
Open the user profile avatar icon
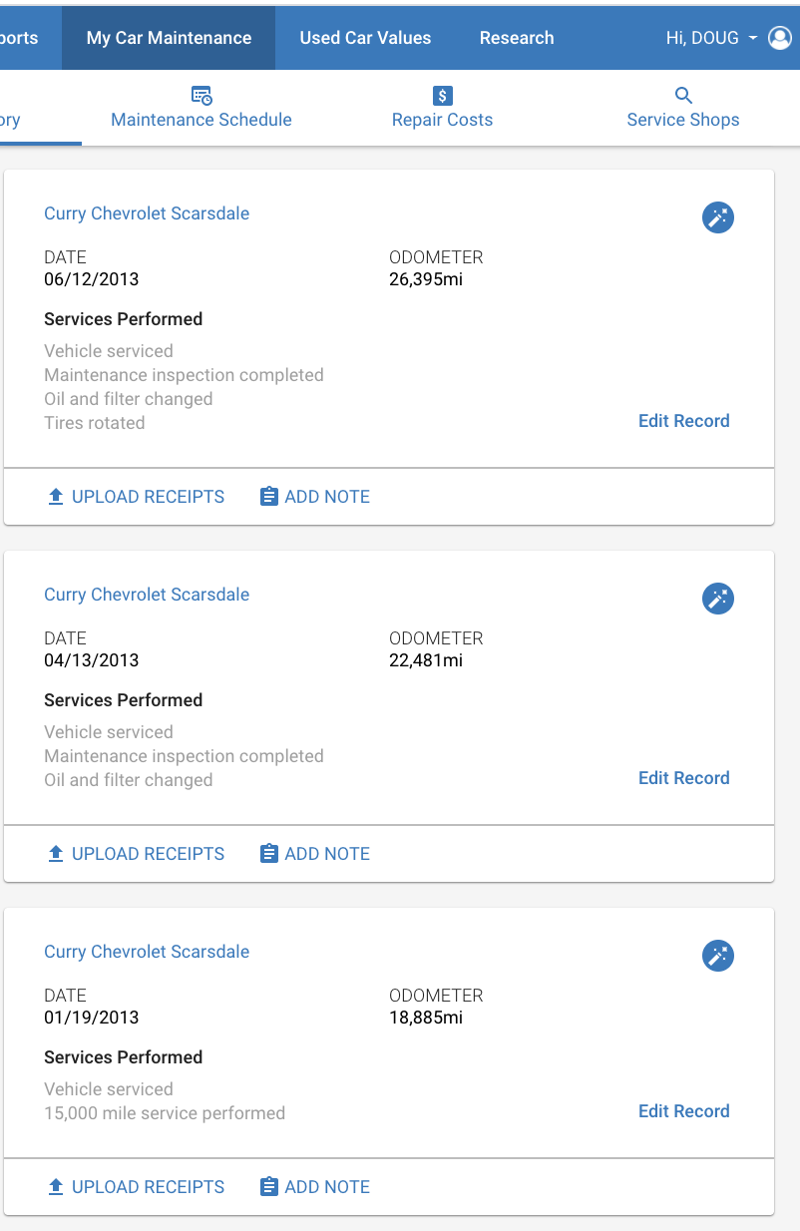click(780, 38)
